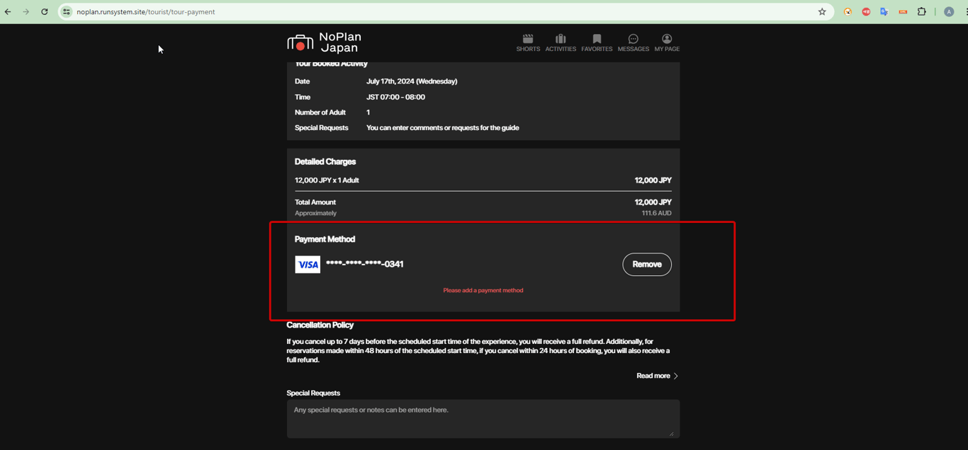Click the 111.6 AUD approximate amount
This screenshot has height=450, width=968.
coord(657,213)
